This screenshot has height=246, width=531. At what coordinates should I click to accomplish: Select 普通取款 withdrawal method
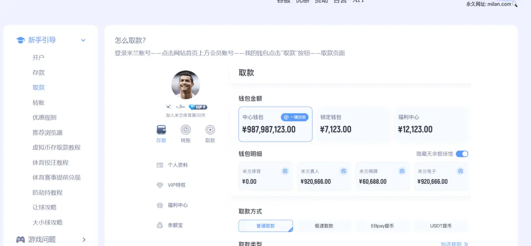[x=265, y=226]
